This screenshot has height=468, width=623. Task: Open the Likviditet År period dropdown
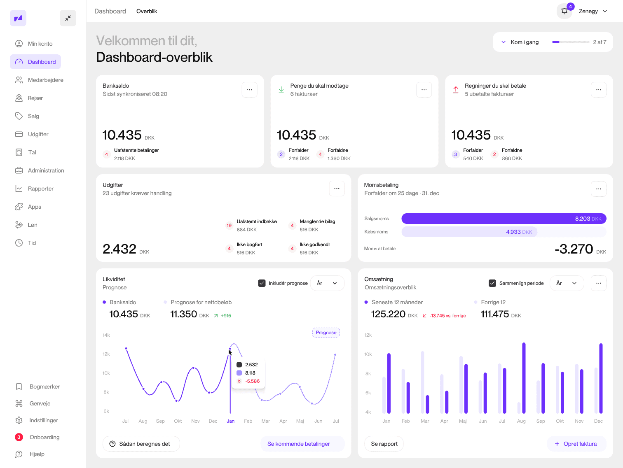point(327,283)
